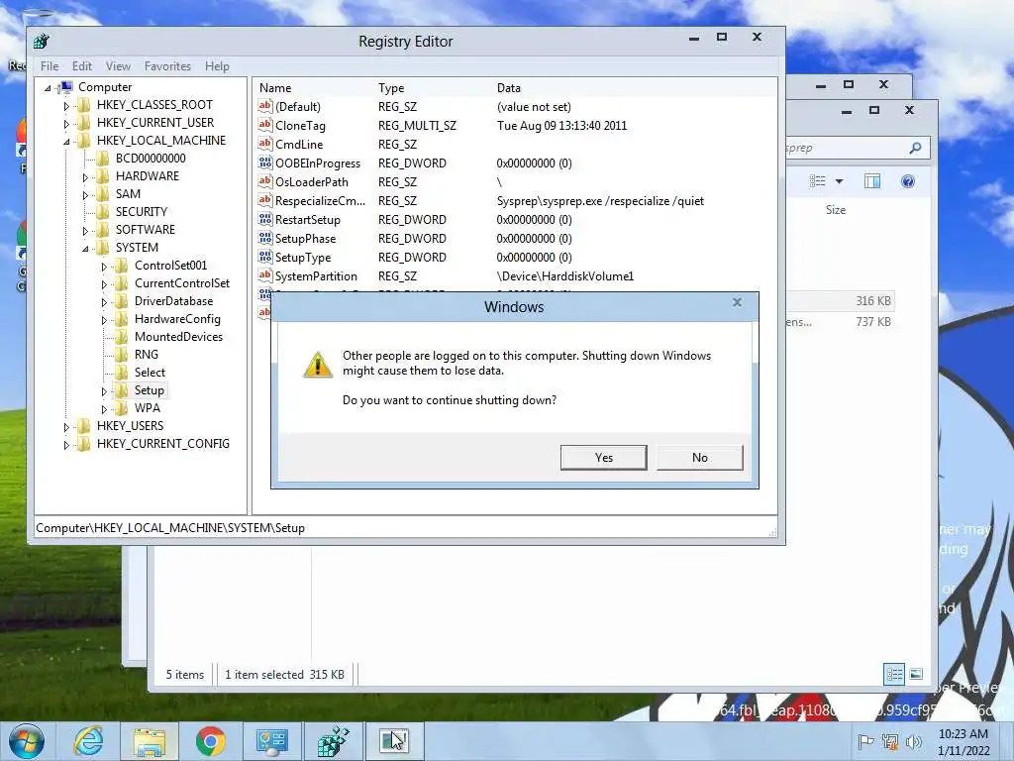Open the View menu in Registry Editor
This screenshot has width=1014, height=761.
(x=118, y=66)
